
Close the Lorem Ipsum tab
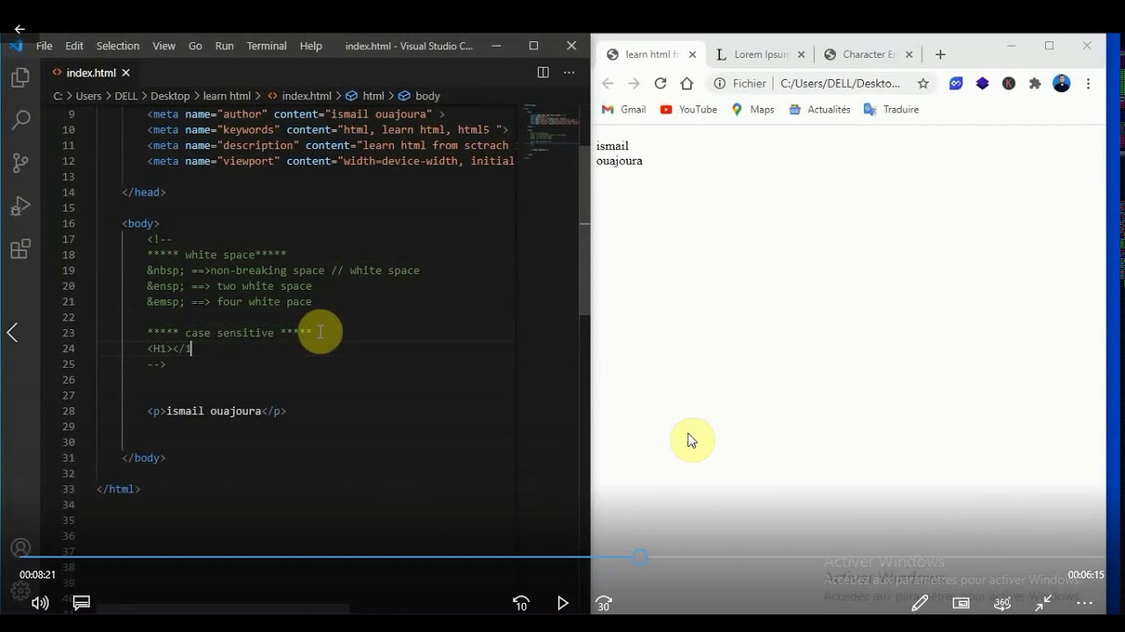pos(801,54)
